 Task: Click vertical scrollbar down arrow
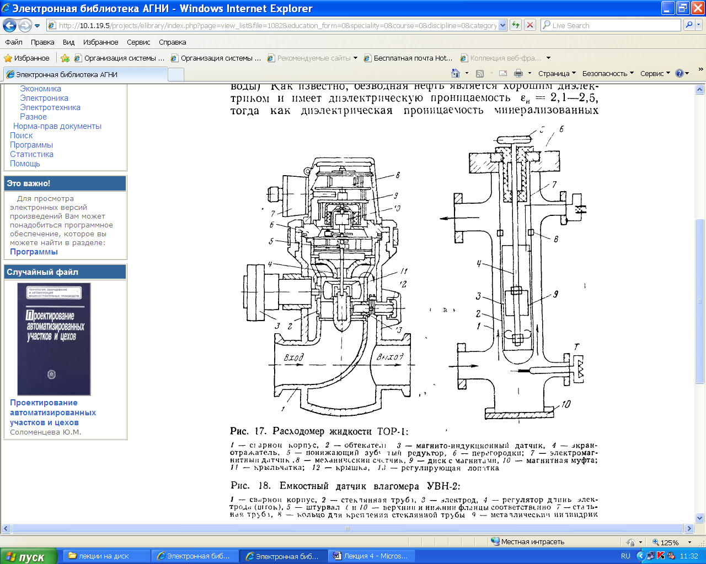point(700,518)
